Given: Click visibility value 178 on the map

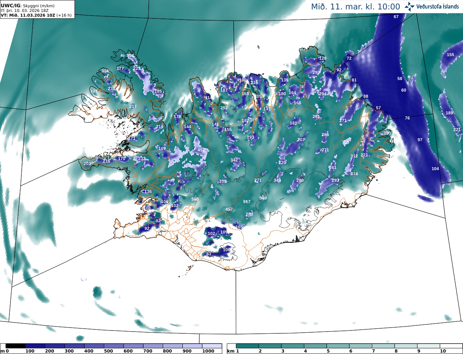Looking at the screenshot, I should click(x=177, y=117).
